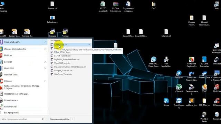Open Сканировать в entry in Start menu

pos(23,100)
